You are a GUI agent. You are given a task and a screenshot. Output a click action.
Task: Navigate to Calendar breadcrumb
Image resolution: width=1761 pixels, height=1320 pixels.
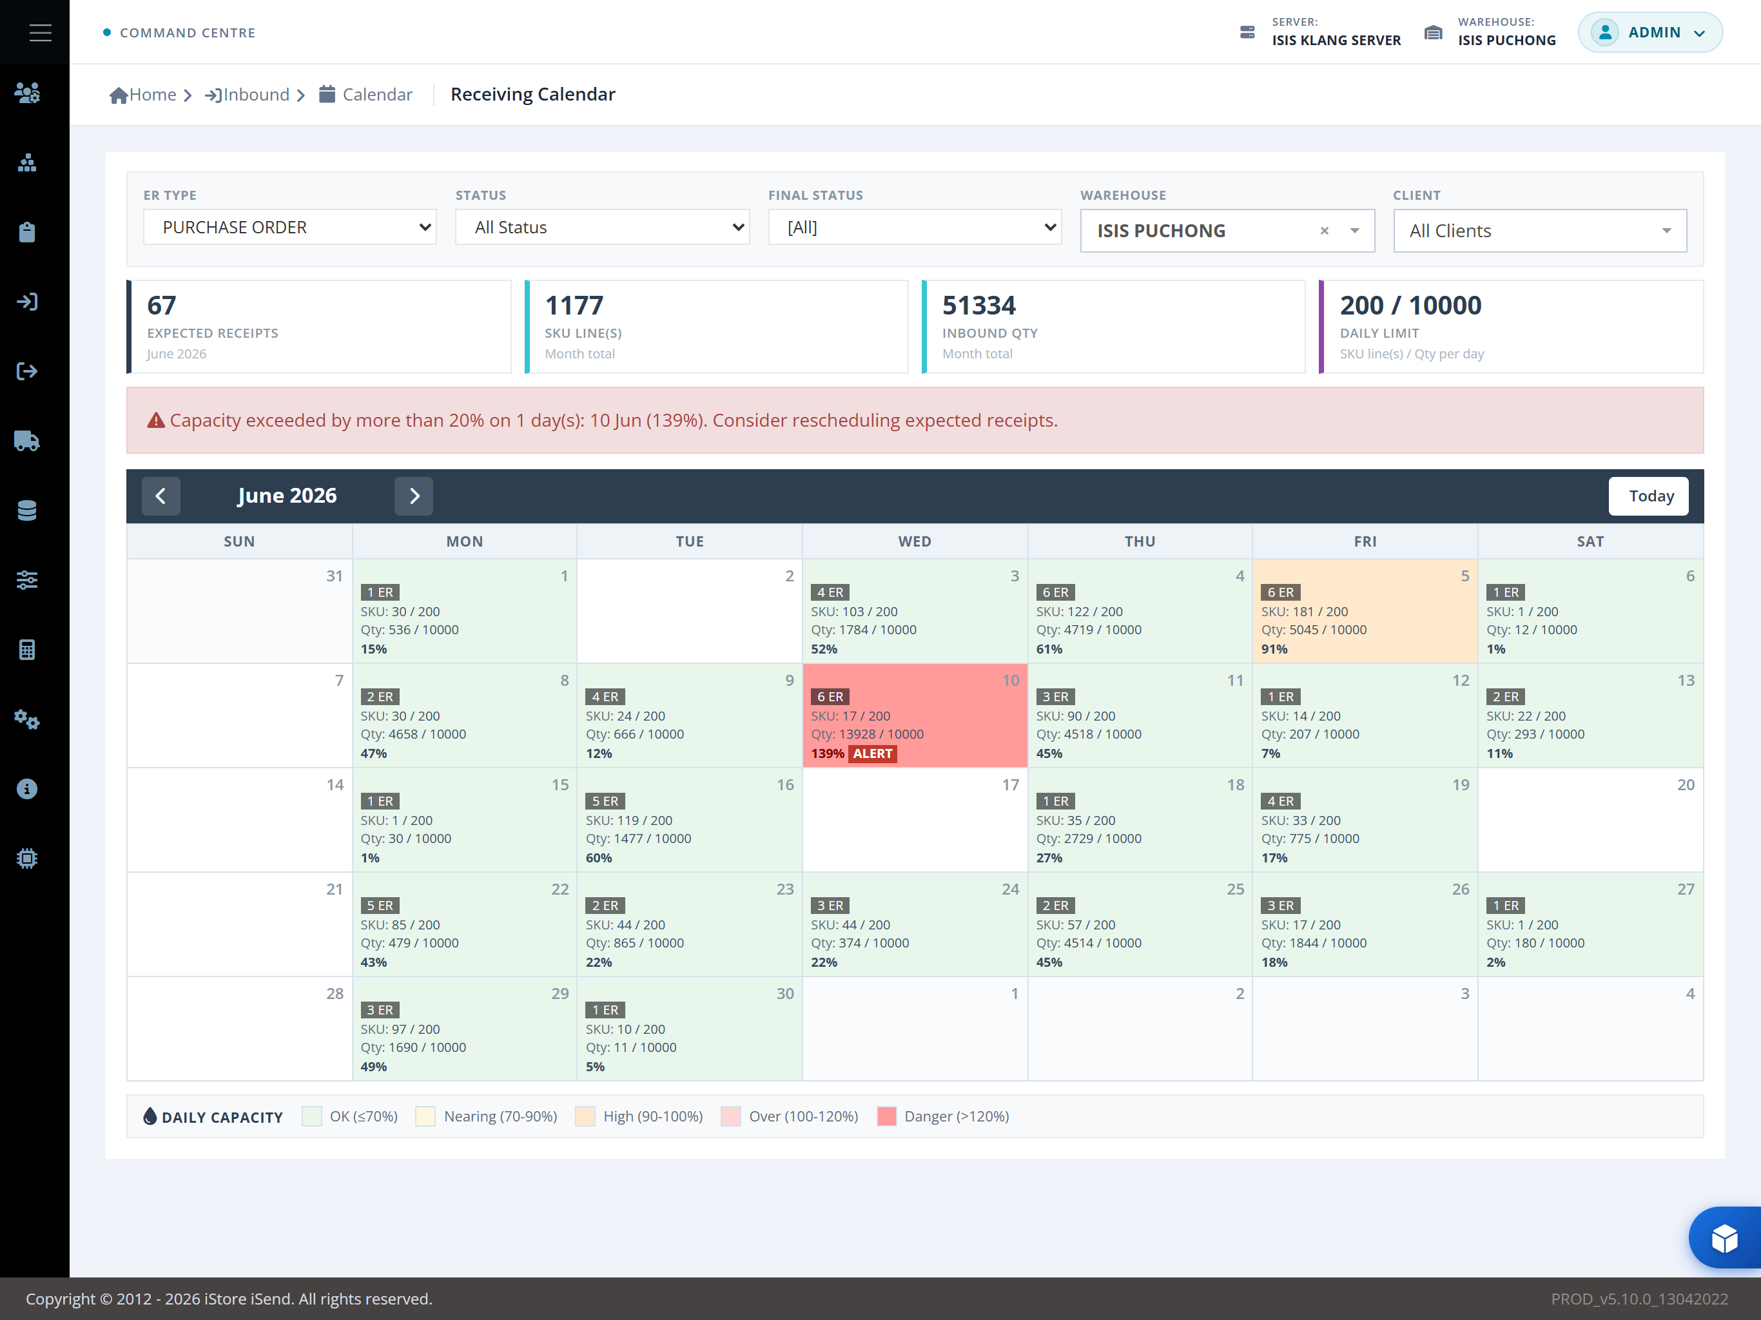tap(365, 95)
